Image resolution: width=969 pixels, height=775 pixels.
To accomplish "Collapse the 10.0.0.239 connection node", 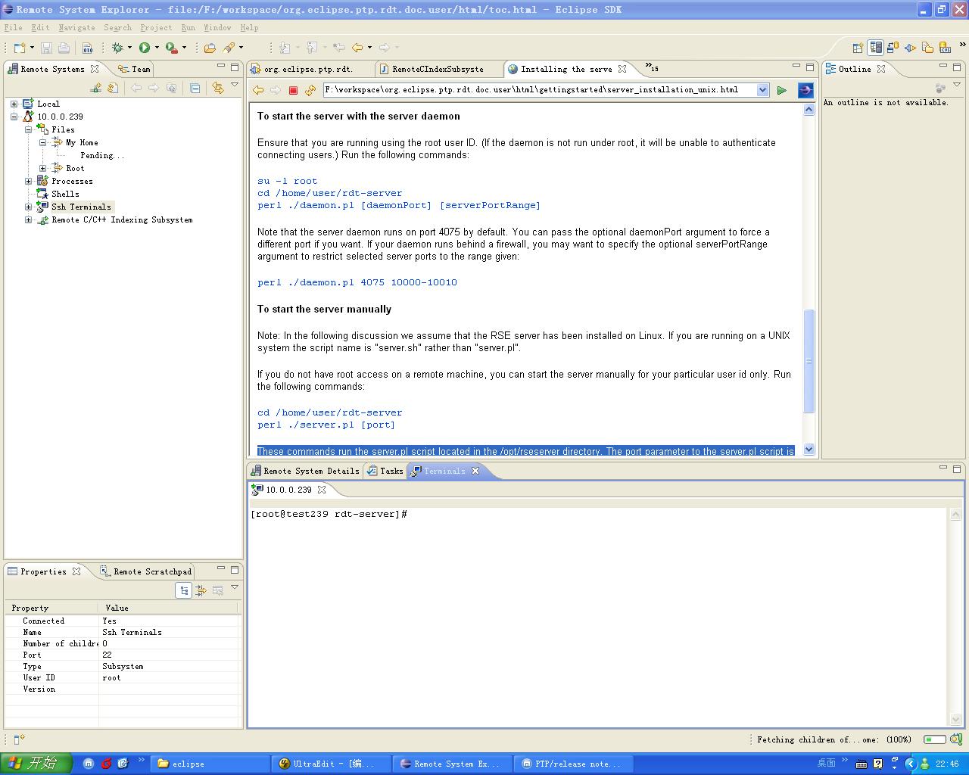I will pyautogui.click(x=14, y=117).
